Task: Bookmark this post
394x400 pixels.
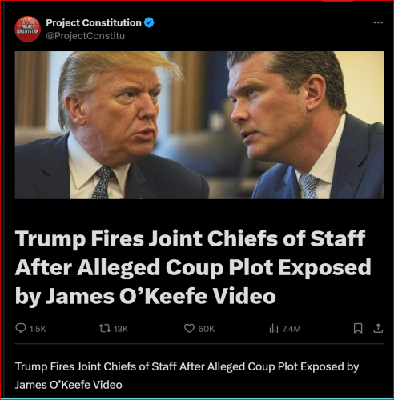Action: point(358,328)
